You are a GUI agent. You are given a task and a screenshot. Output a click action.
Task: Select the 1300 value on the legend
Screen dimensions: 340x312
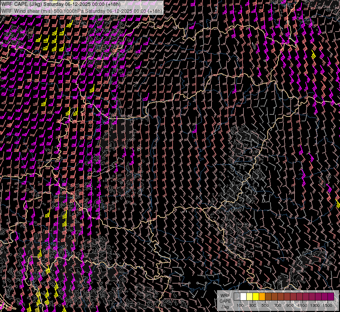point(315,305)
